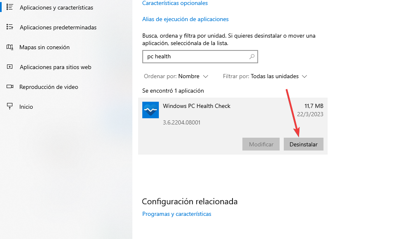Image resolution: width=412 pixels, height=239 pixels.
Task: Go to Mapas sin conexión
Action: [x=44, y=47]
